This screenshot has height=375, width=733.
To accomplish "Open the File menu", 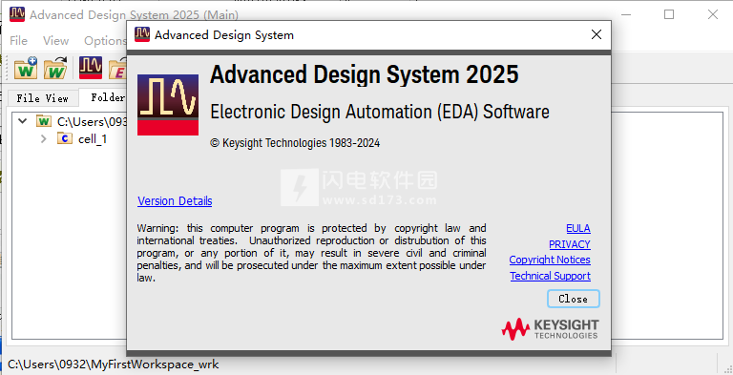I will click(18, 41).
